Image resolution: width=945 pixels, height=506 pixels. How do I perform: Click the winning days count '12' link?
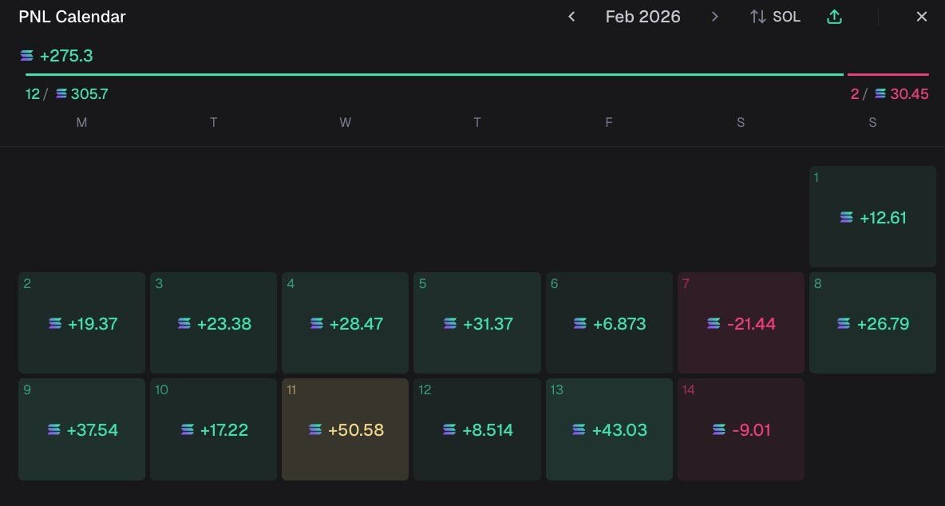pyautogui.click(x=32, y=93)
